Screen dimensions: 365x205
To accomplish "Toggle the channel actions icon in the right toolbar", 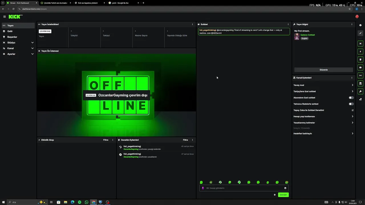I will [360, 83].
